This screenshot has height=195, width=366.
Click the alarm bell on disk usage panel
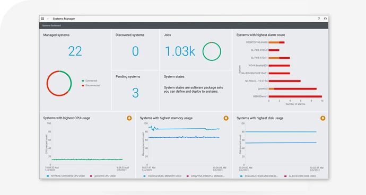(323, 118)
